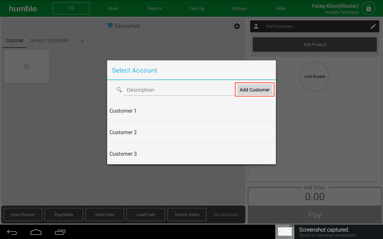Click the blue heart Favourites icon
Screen dimensions: 383x239
[x=110, y=26]
